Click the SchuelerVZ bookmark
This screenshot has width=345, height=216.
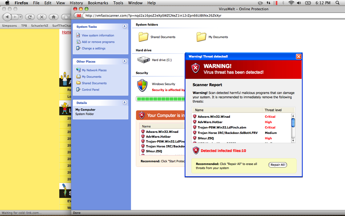[40, 26]
